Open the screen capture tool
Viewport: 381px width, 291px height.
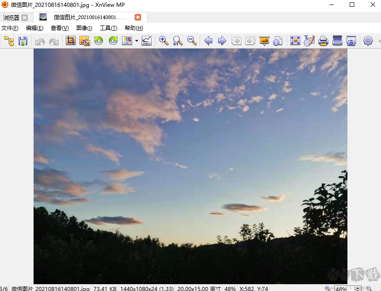pos(351,41)
